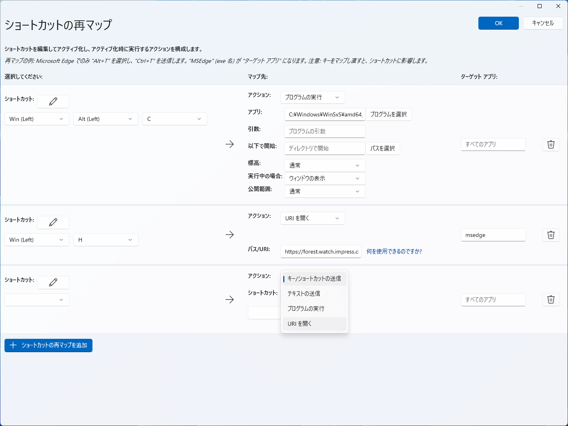Select テキストの送信 from the action list

314,294
